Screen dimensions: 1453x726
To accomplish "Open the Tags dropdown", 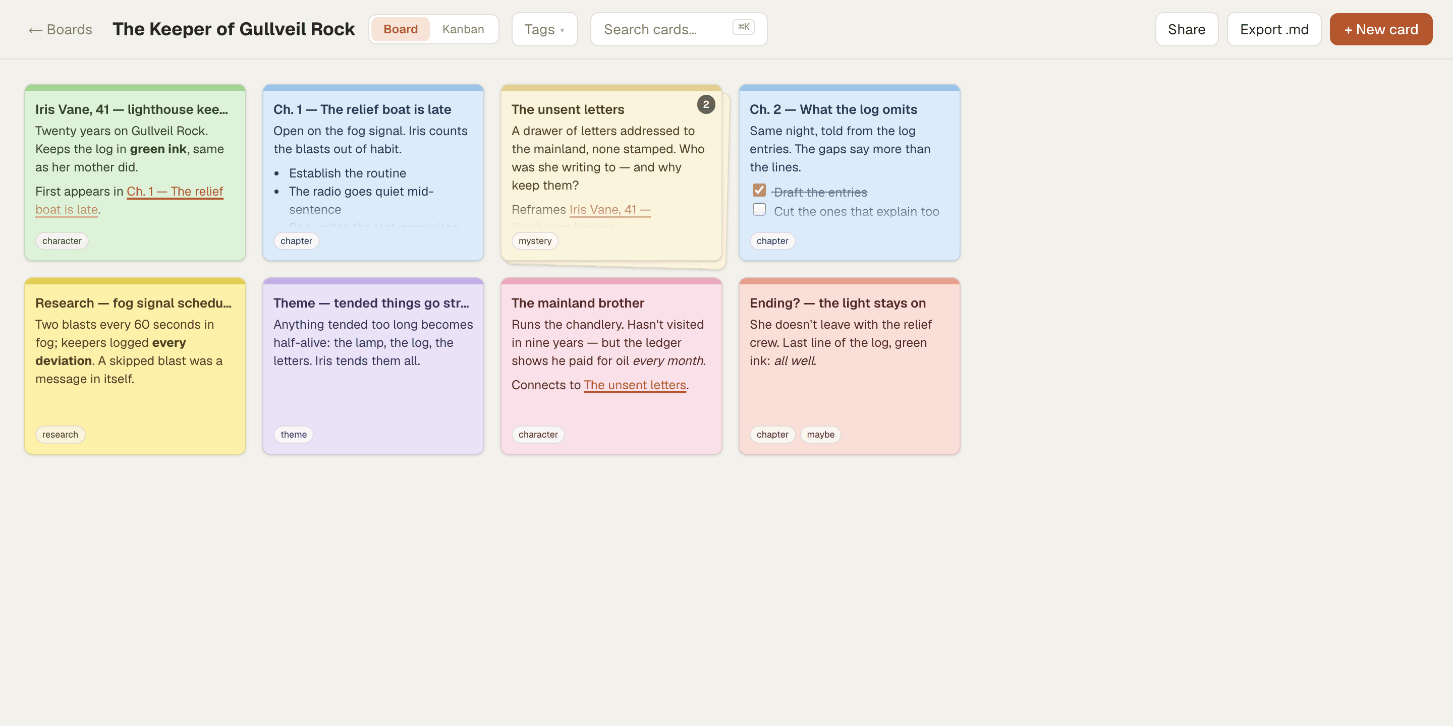I will tap(544, 29).
